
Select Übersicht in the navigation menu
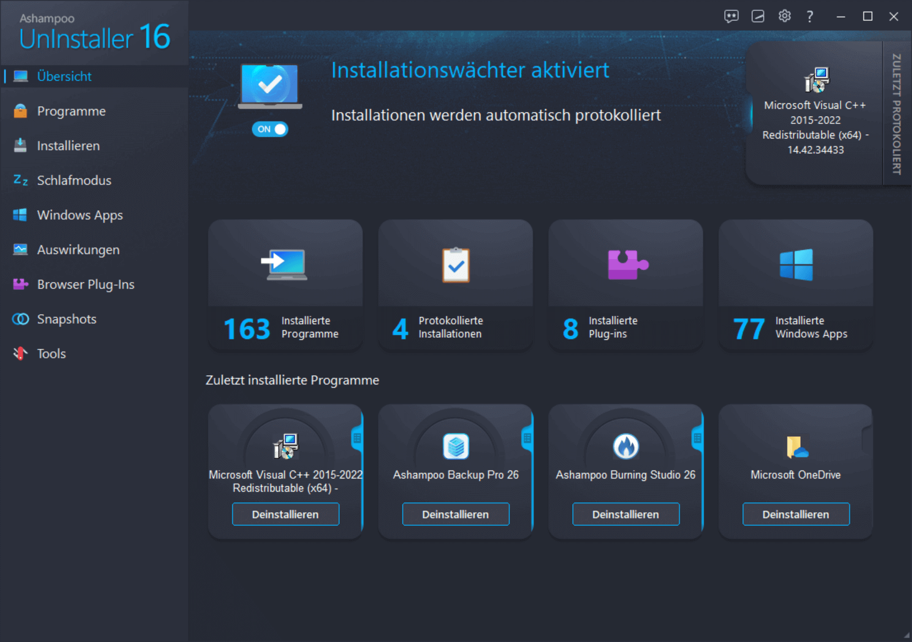point(64,76)
